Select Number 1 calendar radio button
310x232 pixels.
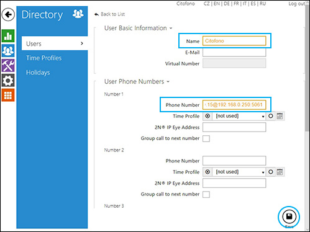tap(271, 116)
